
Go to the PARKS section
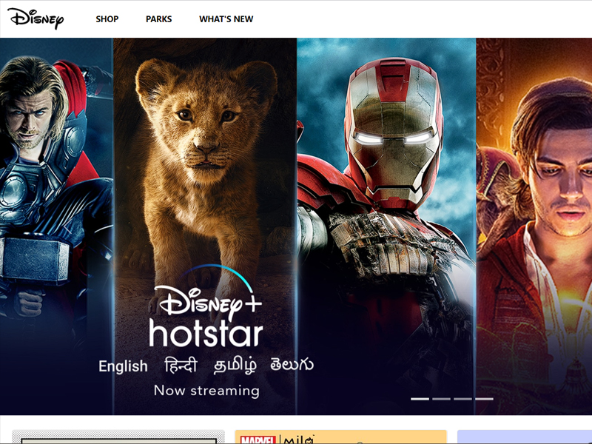click(158, 19)
